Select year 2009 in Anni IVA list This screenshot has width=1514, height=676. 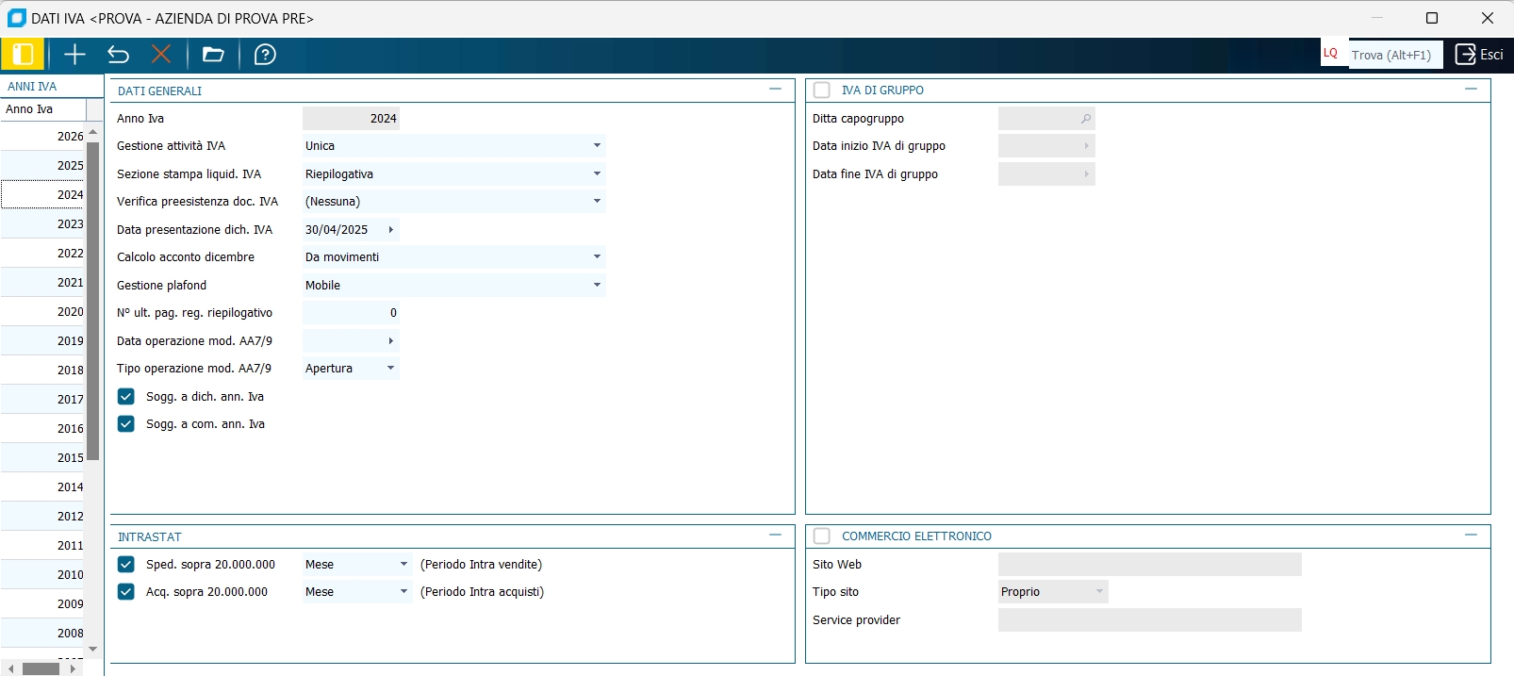43,604
